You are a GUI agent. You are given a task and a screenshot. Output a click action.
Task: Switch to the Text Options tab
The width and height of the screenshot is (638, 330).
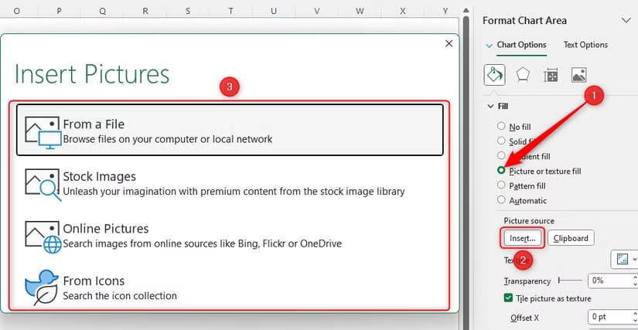(585, 45)
